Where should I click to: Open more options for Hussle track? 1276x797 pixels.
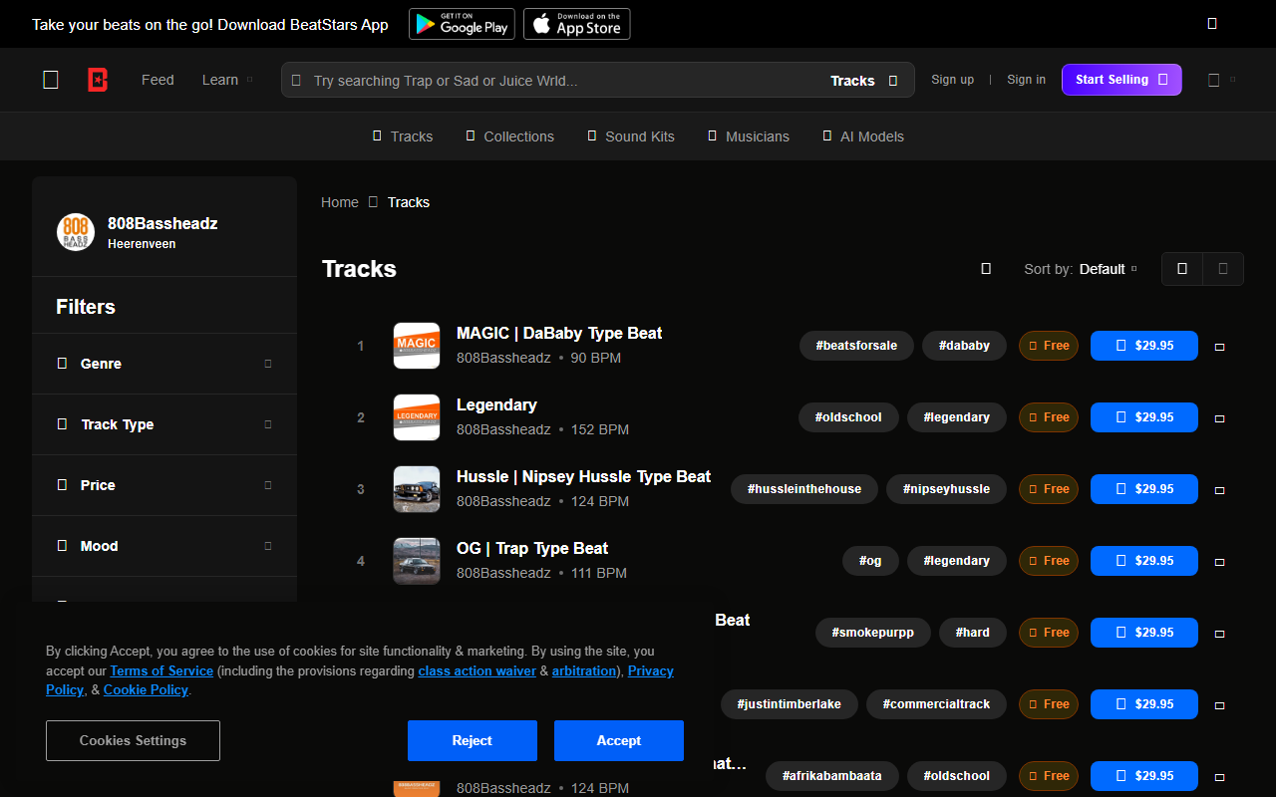[x=1219, y=490]
